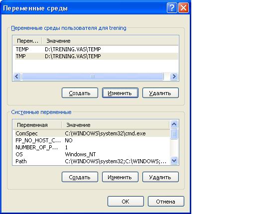Click right arrow of user variables scrollbar
The image size is (255, 214).
click(x=174, y=77)
